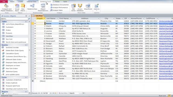Viewport: 173px width, 97px height.
Task: Click the navigation pane Search field
Action: (14, 19)
